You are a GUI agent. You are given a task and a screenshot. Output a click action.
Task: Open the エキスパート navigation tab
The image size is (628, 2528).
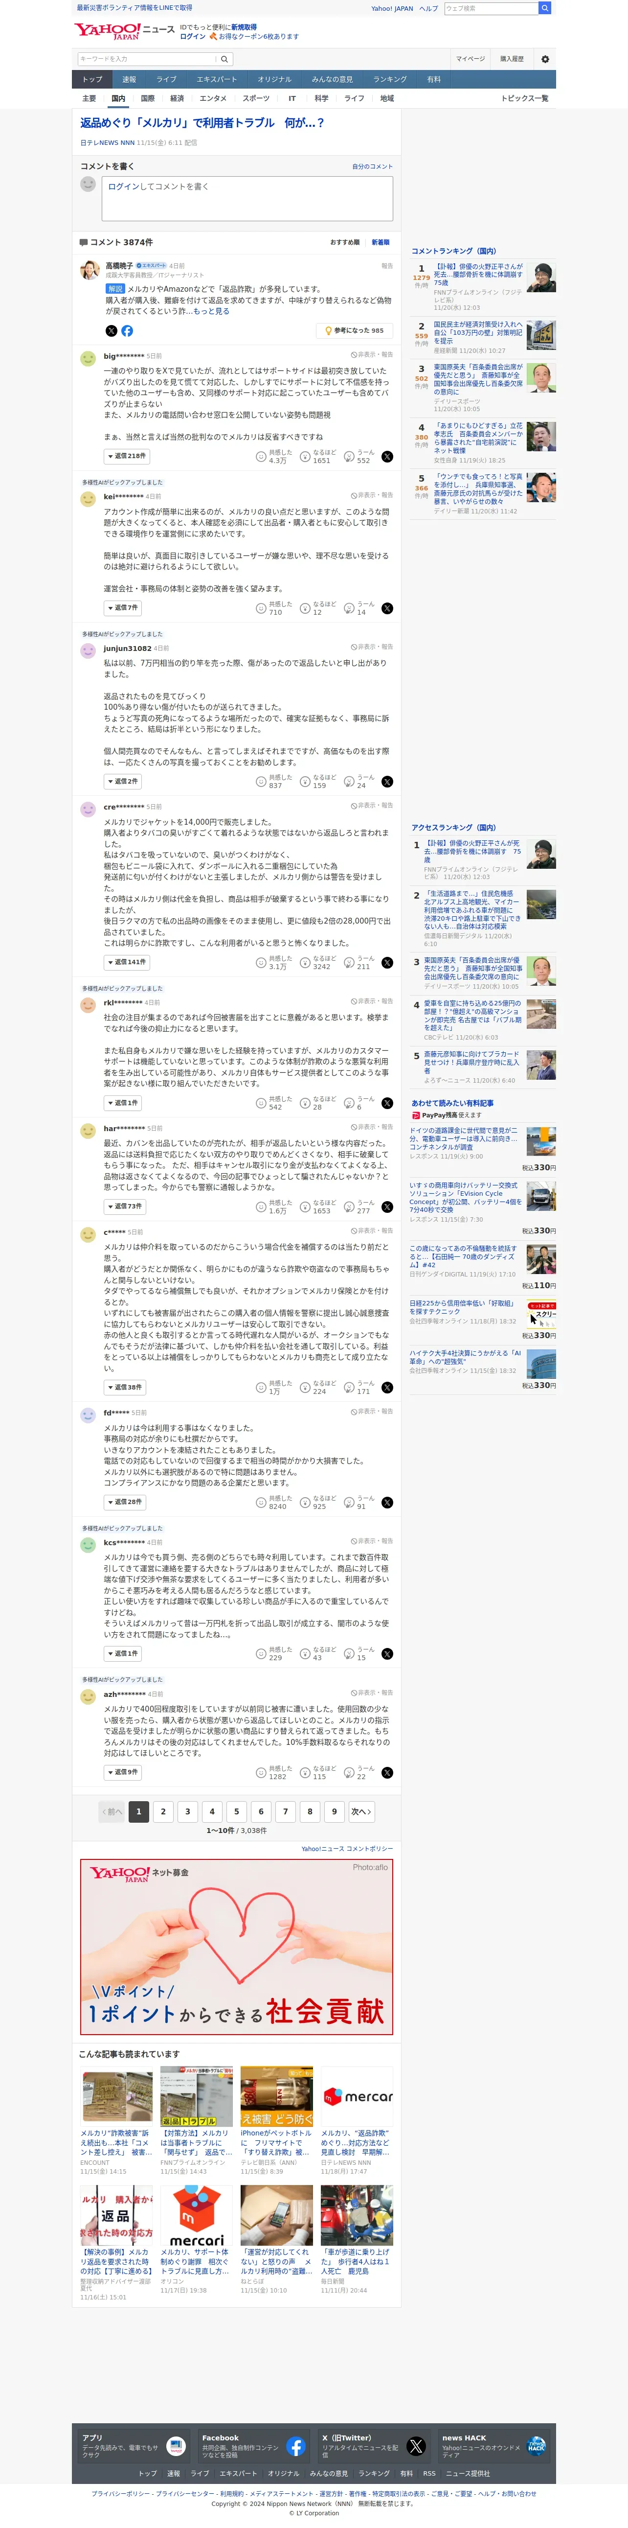[x=216, y=79]
